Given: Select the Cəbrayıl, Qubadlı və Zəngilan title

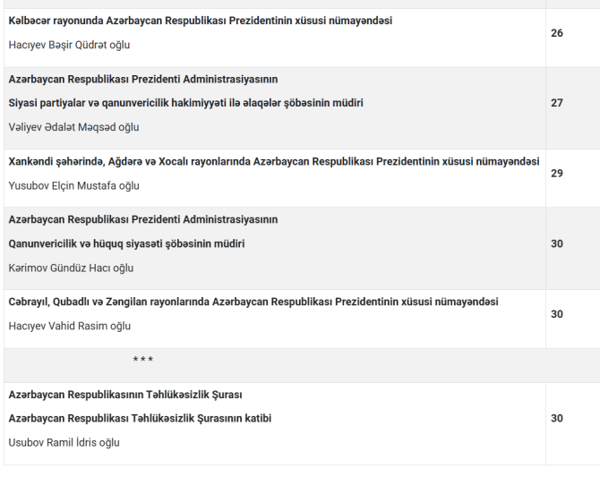Looking at the screenshot, I should click(x=253, y=302).
